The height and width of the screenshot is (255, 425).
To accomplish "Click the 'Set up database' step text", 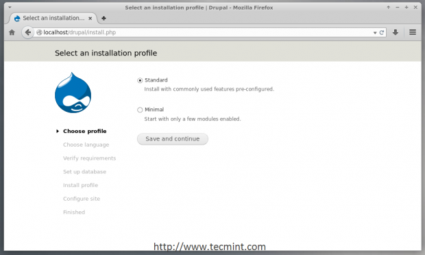I will tap(84, 172).
